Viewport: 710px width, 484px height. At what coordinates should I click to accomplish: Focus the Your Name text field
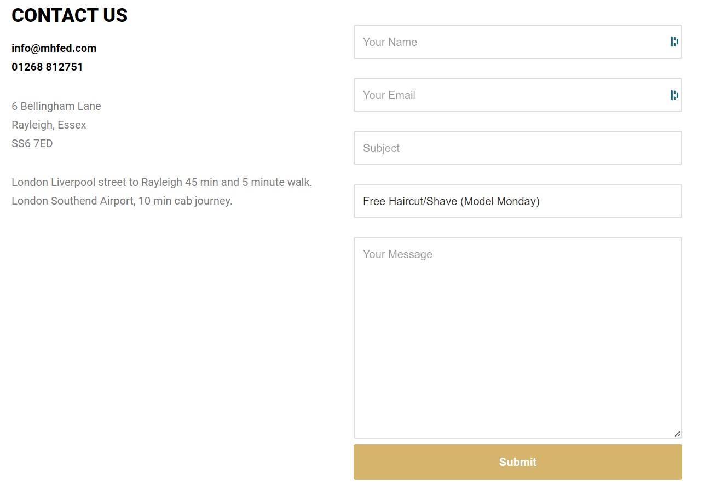509,42
